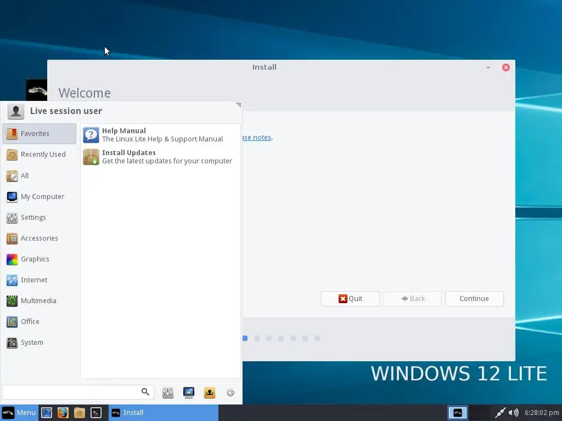Open the Office category

click(x=39, y=321)
